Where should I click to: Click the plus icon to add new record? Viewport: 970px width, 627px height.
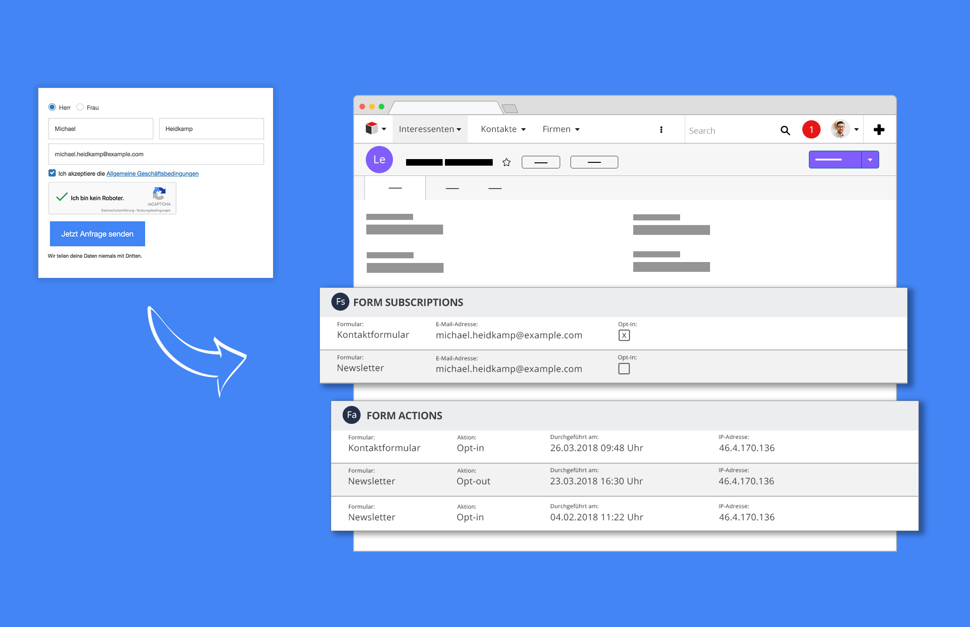(x=879, y=129)
